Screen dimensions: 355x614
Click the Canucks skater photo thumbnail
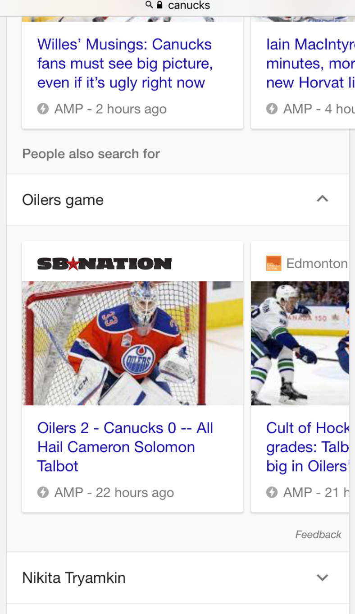pyautogui.click(x=300, y=343)
